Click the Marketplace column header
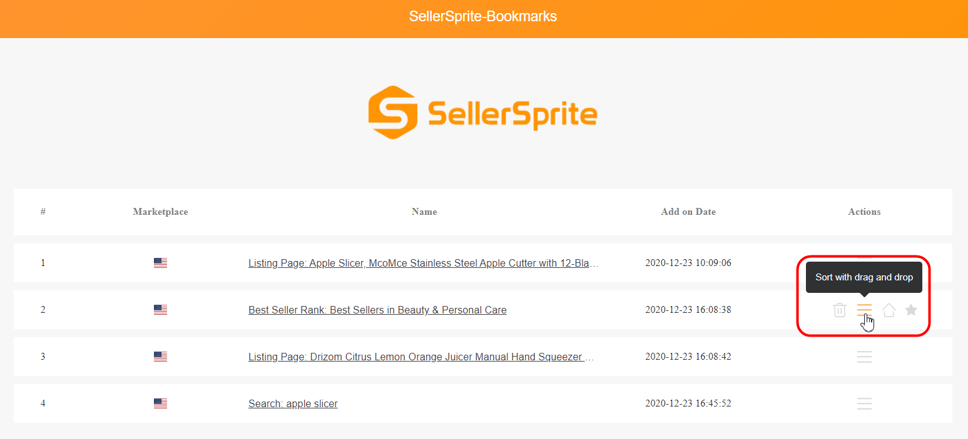The image size is (968, 439). pos(160,212)
